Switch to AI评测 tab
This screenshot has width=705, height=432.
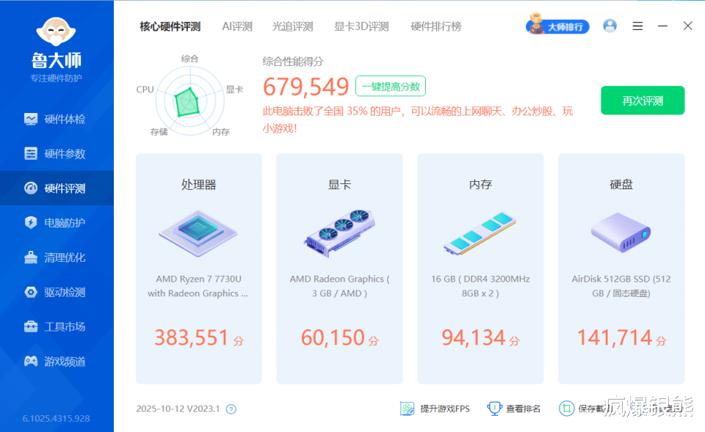click(237, 26)
